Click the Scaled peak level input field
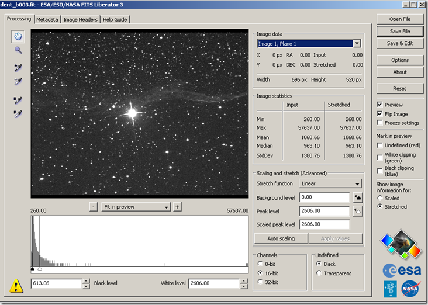Screen dimensions: 428x305 click(x=325, y=224)
